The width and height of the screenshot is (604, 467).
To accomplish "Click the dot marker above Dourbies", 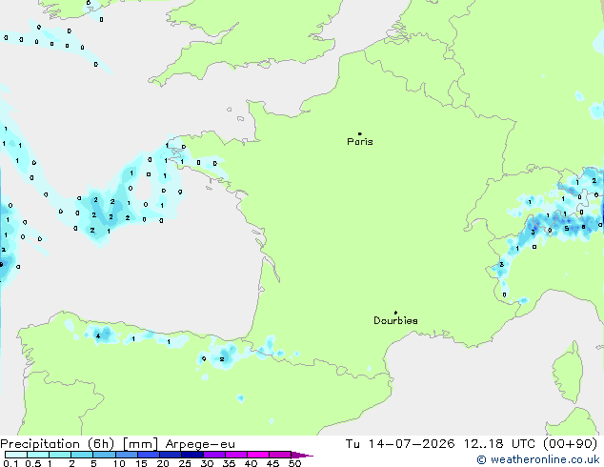I will [x=395, y=313].
